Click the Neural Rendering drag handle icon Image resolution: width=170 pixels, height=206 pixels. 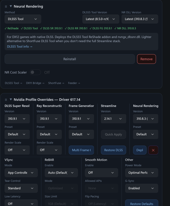(x=6, y=6)
